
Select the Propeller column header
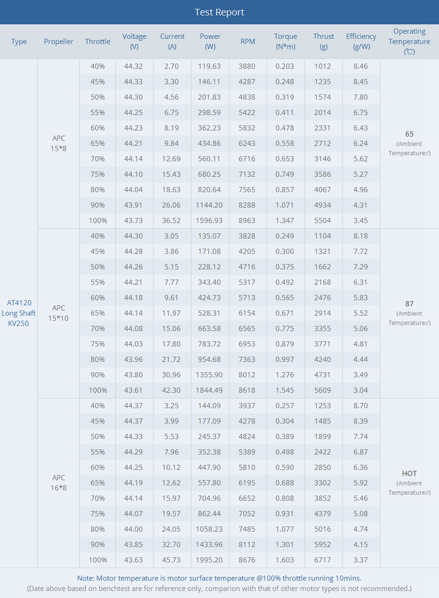point(59,42)
